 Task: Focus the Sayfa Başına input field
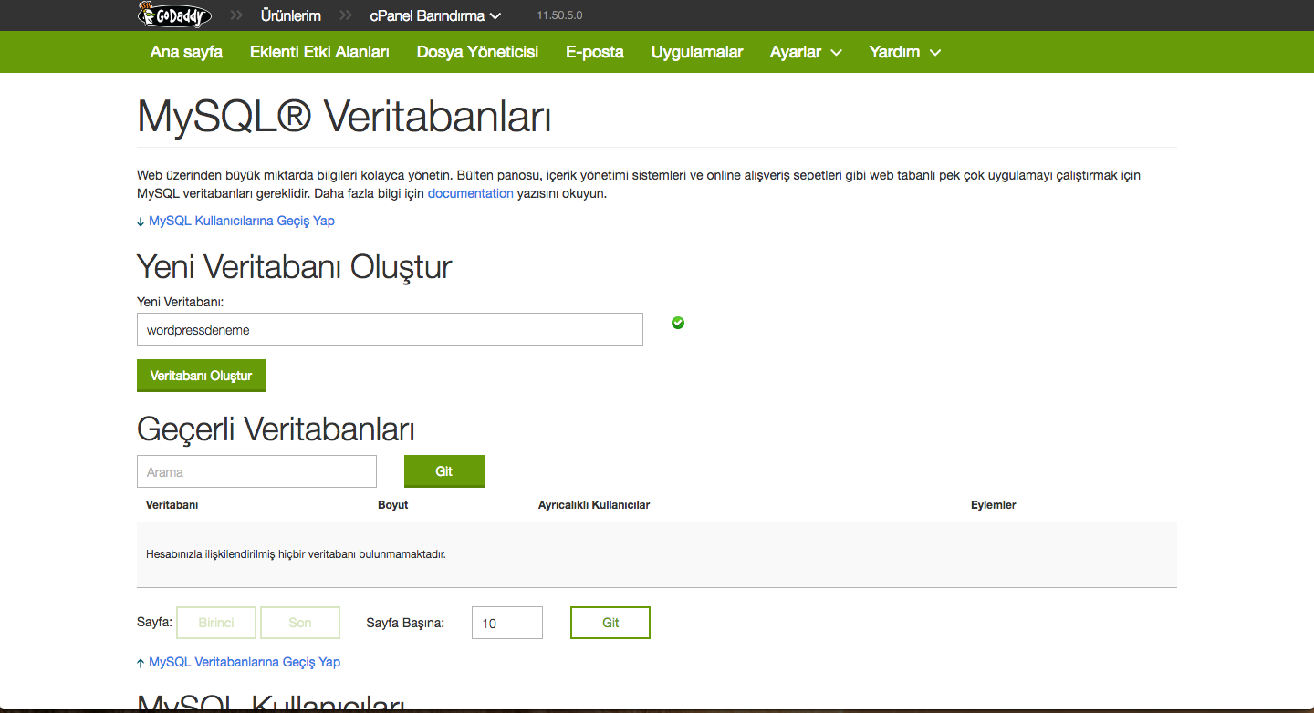pos(507,623)
